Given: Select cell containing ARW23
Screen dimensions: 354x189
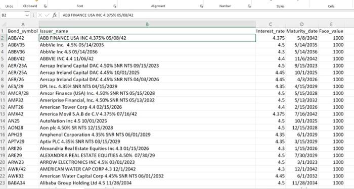Looking at the screenshot, I should tap(23, 162).
